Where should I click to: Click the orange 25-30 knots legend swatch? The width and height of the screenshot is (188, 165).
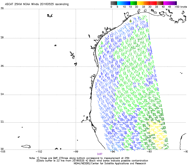tap(147, 3)
